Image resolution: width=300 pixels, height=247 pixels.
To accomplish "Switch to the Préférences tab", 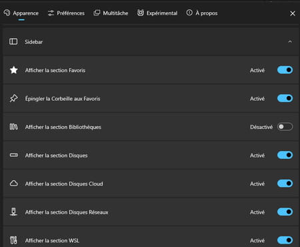I will click(66, 13).
